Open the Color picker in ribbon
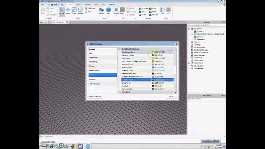 (x=122, y=10)
